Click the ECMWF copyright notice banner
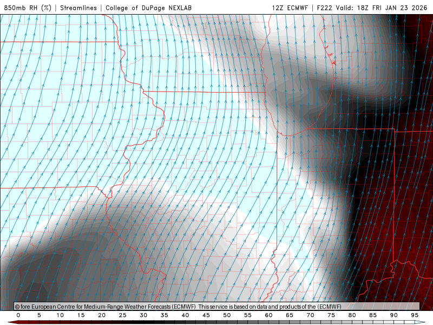 pos(217,307)
